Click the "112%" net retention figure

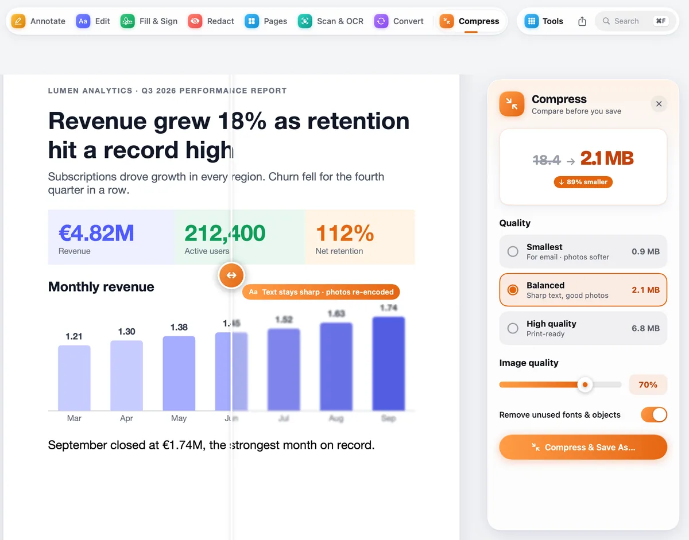(x=345, y=233)
